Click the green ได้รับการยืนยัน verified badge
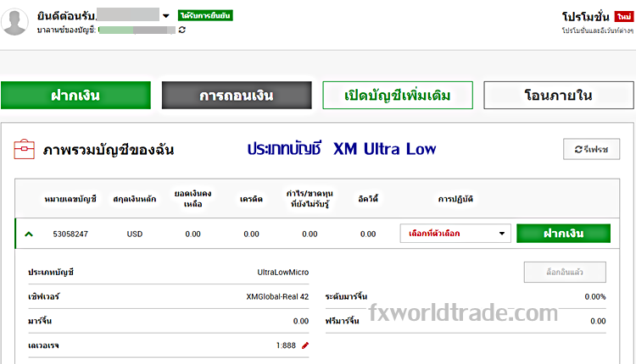This screenshot has width=636, height=364. [x=205, y=16]
